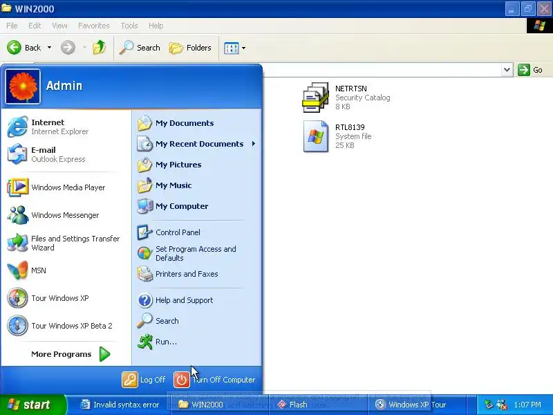Image resolution: width=553 pixels, height=415 pixels.
Task: Open My Documents folder
Action: (197, 123)
